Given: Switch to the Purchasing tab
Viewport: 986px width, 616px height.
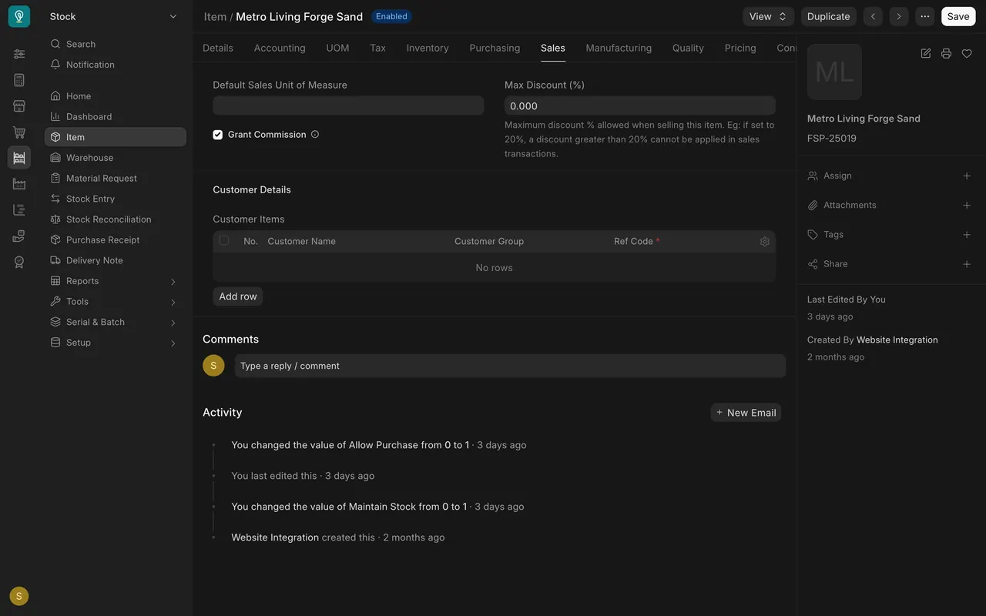Looking at the screenshot, I should (495, 48).
